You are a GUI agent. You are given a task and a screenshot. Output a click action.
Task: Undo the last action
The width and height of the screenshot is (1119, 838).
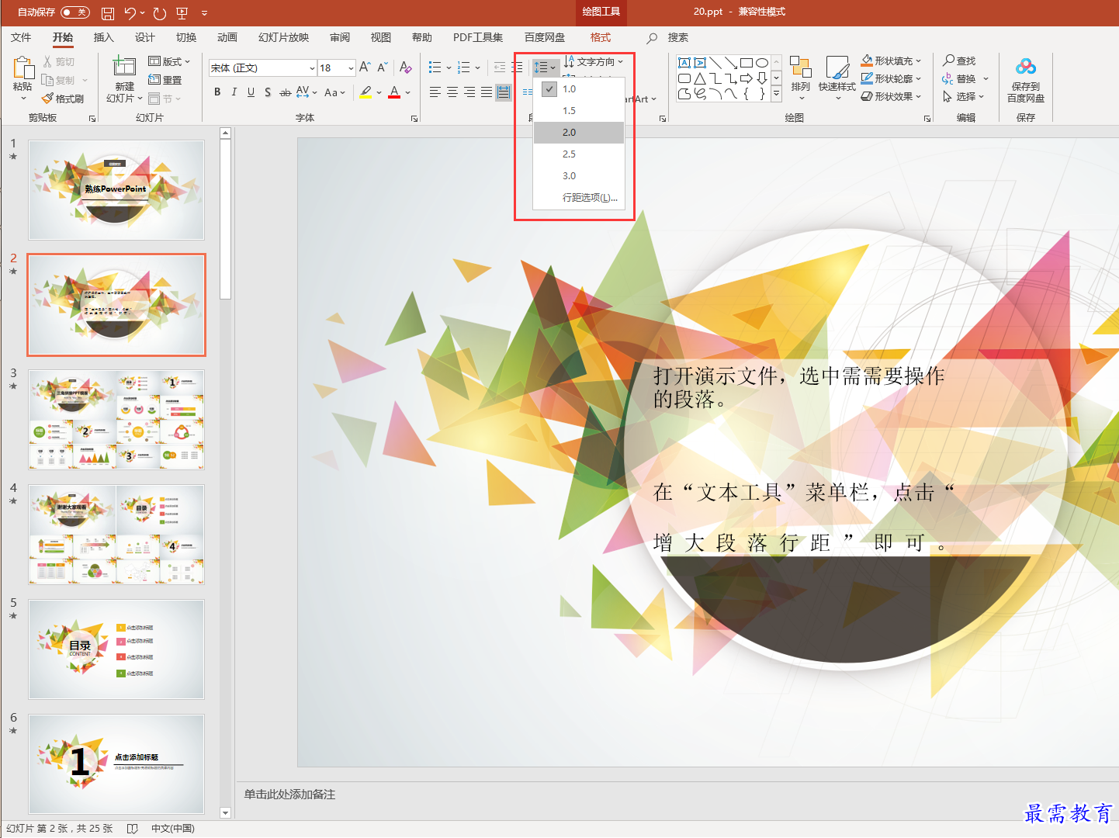[x=130, y=13]
